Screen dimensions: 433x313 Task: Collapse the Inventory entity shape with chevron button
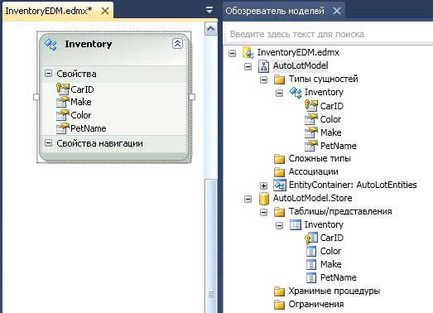coord(177,44)
